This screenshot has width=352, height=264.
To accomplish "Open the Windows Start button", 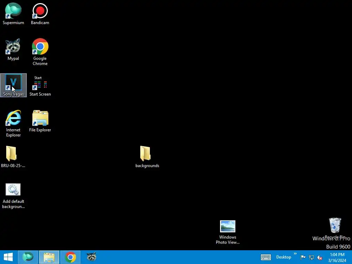I will (x=8, y=257).
